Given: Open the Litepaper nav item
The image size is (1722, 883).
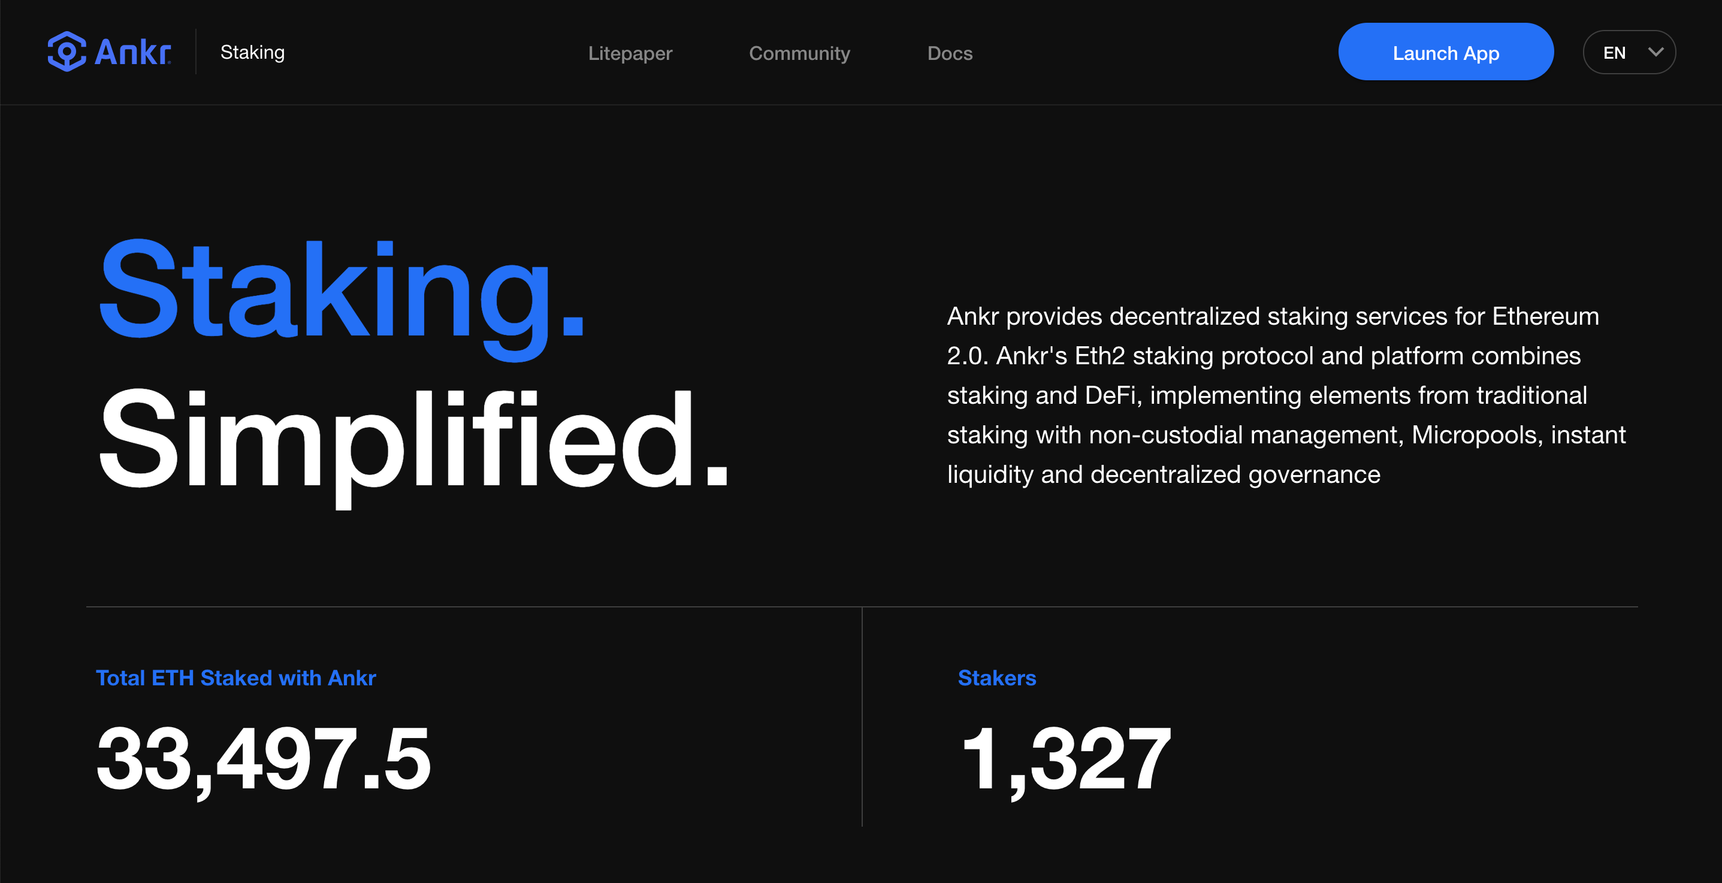Looking at the screenshot, I should click(x=630, y=53).
